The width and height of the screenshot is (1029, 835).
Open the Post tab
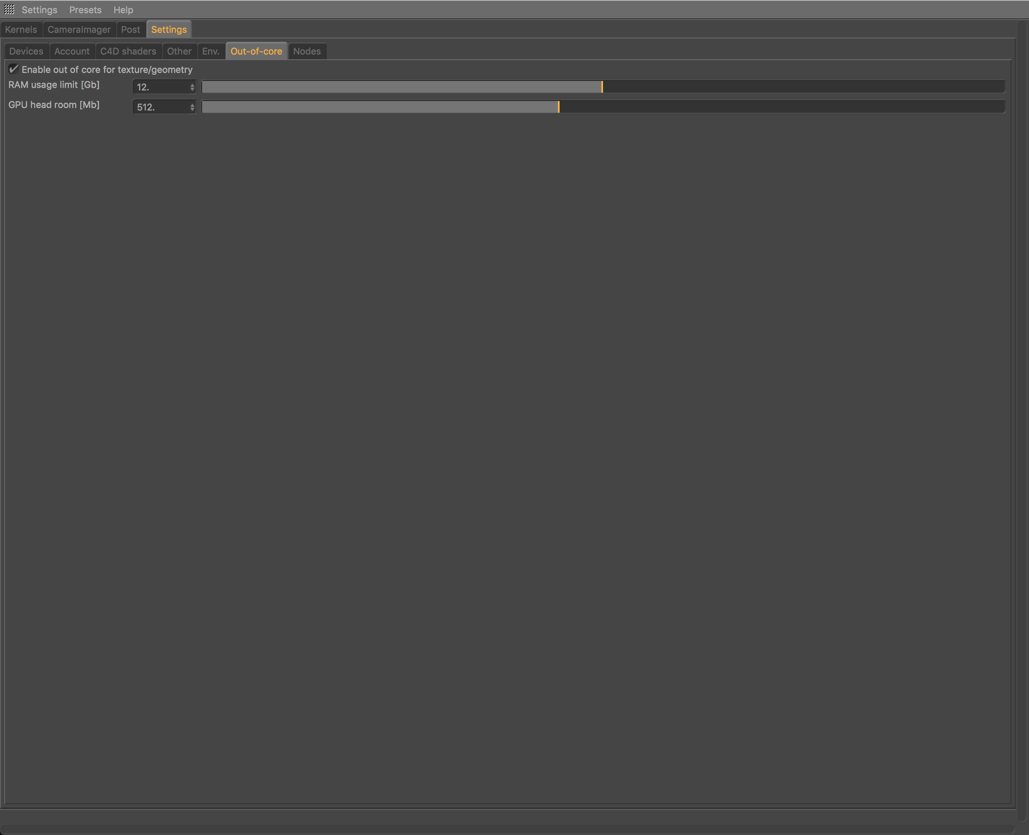point(130,29)
